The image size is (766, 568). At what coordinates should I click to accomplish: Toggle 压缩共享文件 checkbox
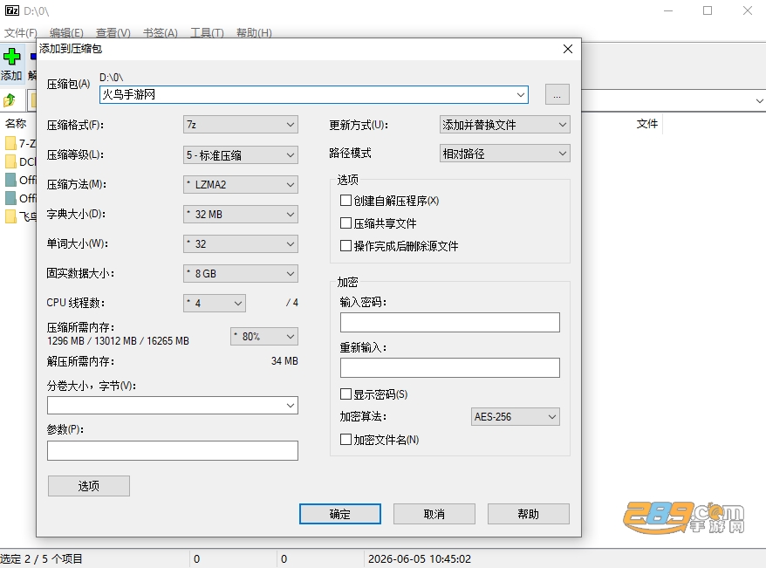345,223
